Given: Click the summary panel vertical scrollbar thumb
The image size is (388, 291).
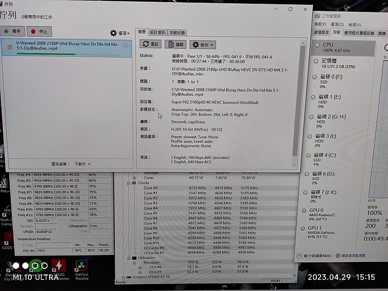Looking at the screenshot, I should click(x=299, y=101).
